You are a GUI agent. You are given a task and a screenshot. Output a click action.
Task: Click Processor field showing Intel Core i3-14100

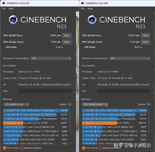tap(45, 72)
